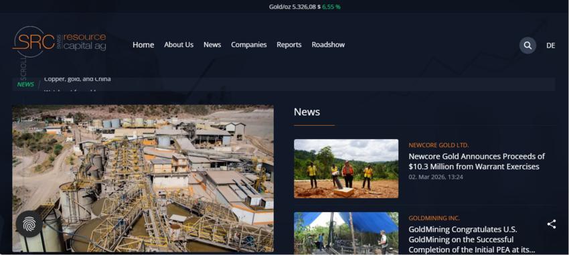Go to the Home menu item
569x255 pixels.
point(143,45)
